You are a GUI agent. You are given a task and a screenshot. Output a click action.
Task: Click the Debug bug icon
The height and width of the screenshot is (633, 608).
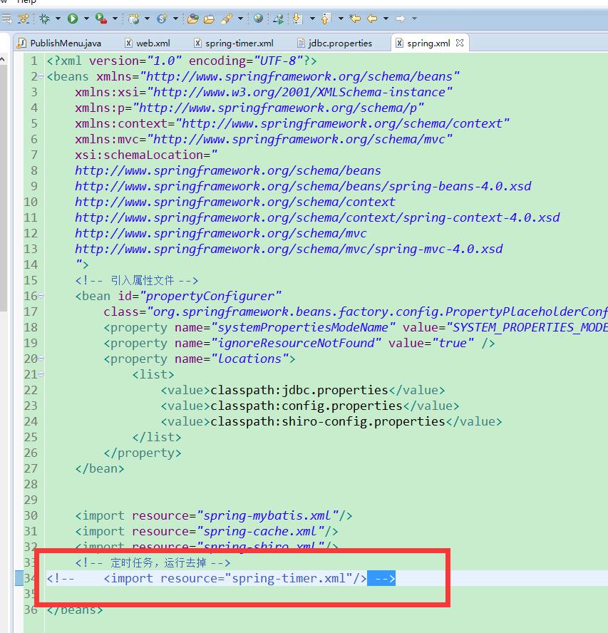coord(45,19)
